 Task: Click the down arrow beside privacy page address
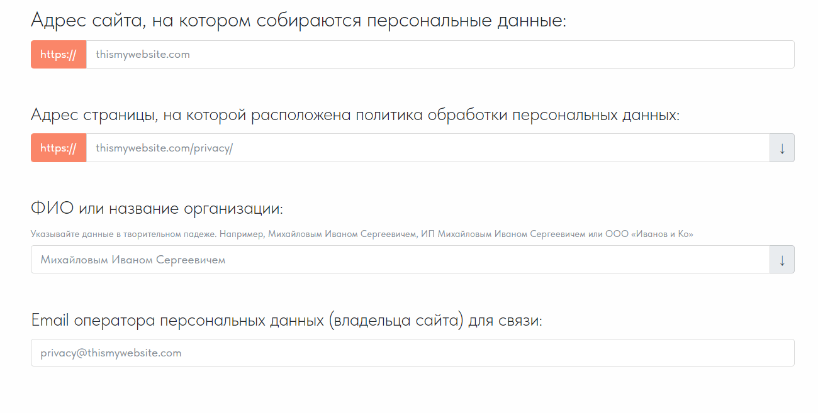782,148
